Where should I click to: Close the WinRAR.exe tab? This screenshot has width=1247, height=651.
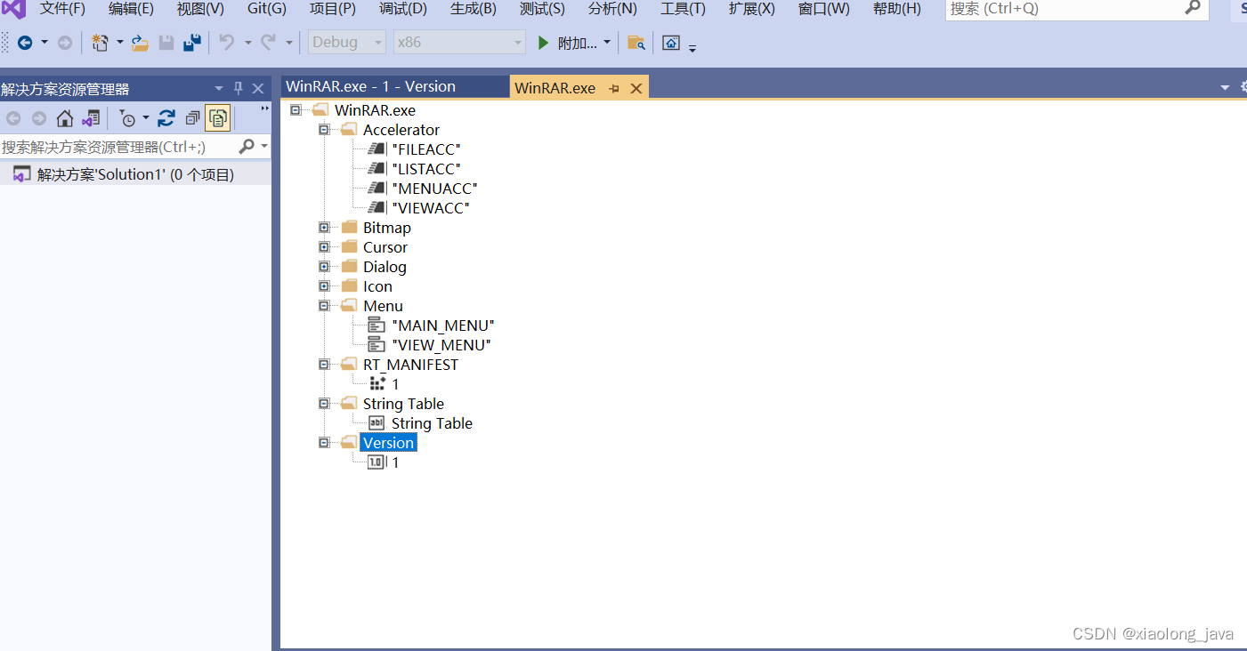tap(636, 88)
